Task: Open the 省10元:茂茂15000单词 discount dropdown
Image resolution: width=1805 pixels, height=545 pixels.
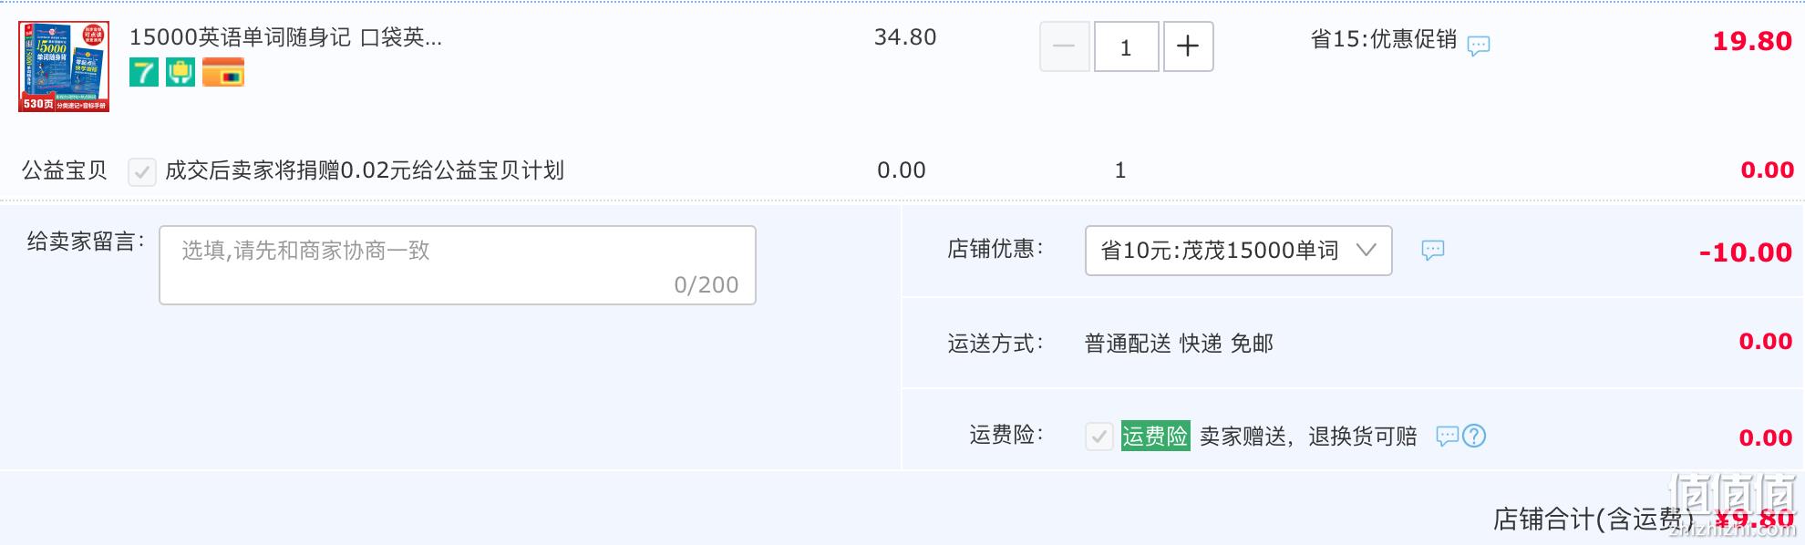Action: pyautogui.click(x=1238, y=251)
